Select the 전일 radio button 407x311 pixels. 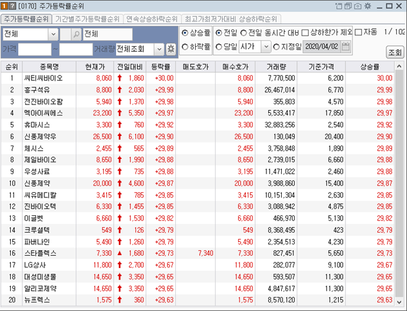click(x=219, y=33)
